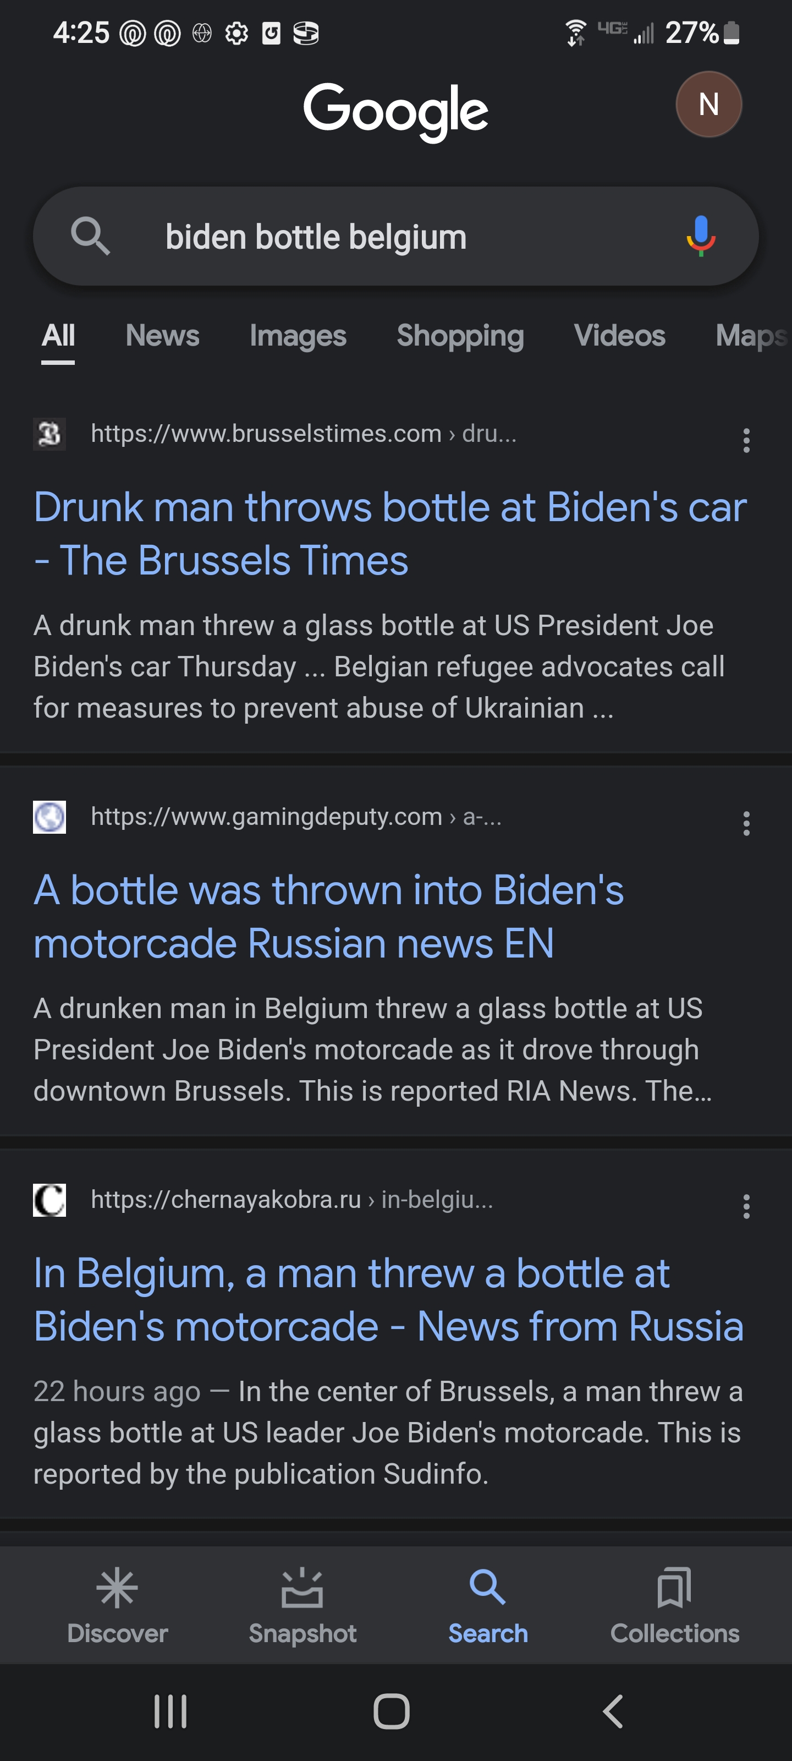Tap the Android back navigation button
Screen dimensions: 792x1761
click(613, 1711)
